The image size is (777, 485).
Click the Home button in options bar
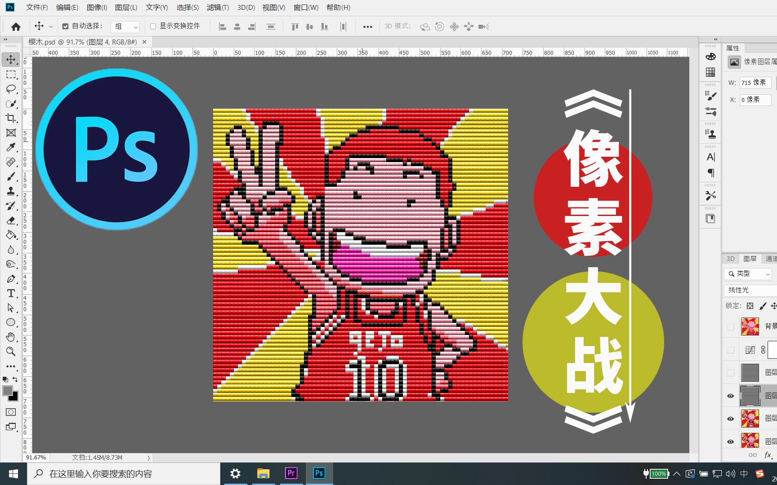point(16,26)
